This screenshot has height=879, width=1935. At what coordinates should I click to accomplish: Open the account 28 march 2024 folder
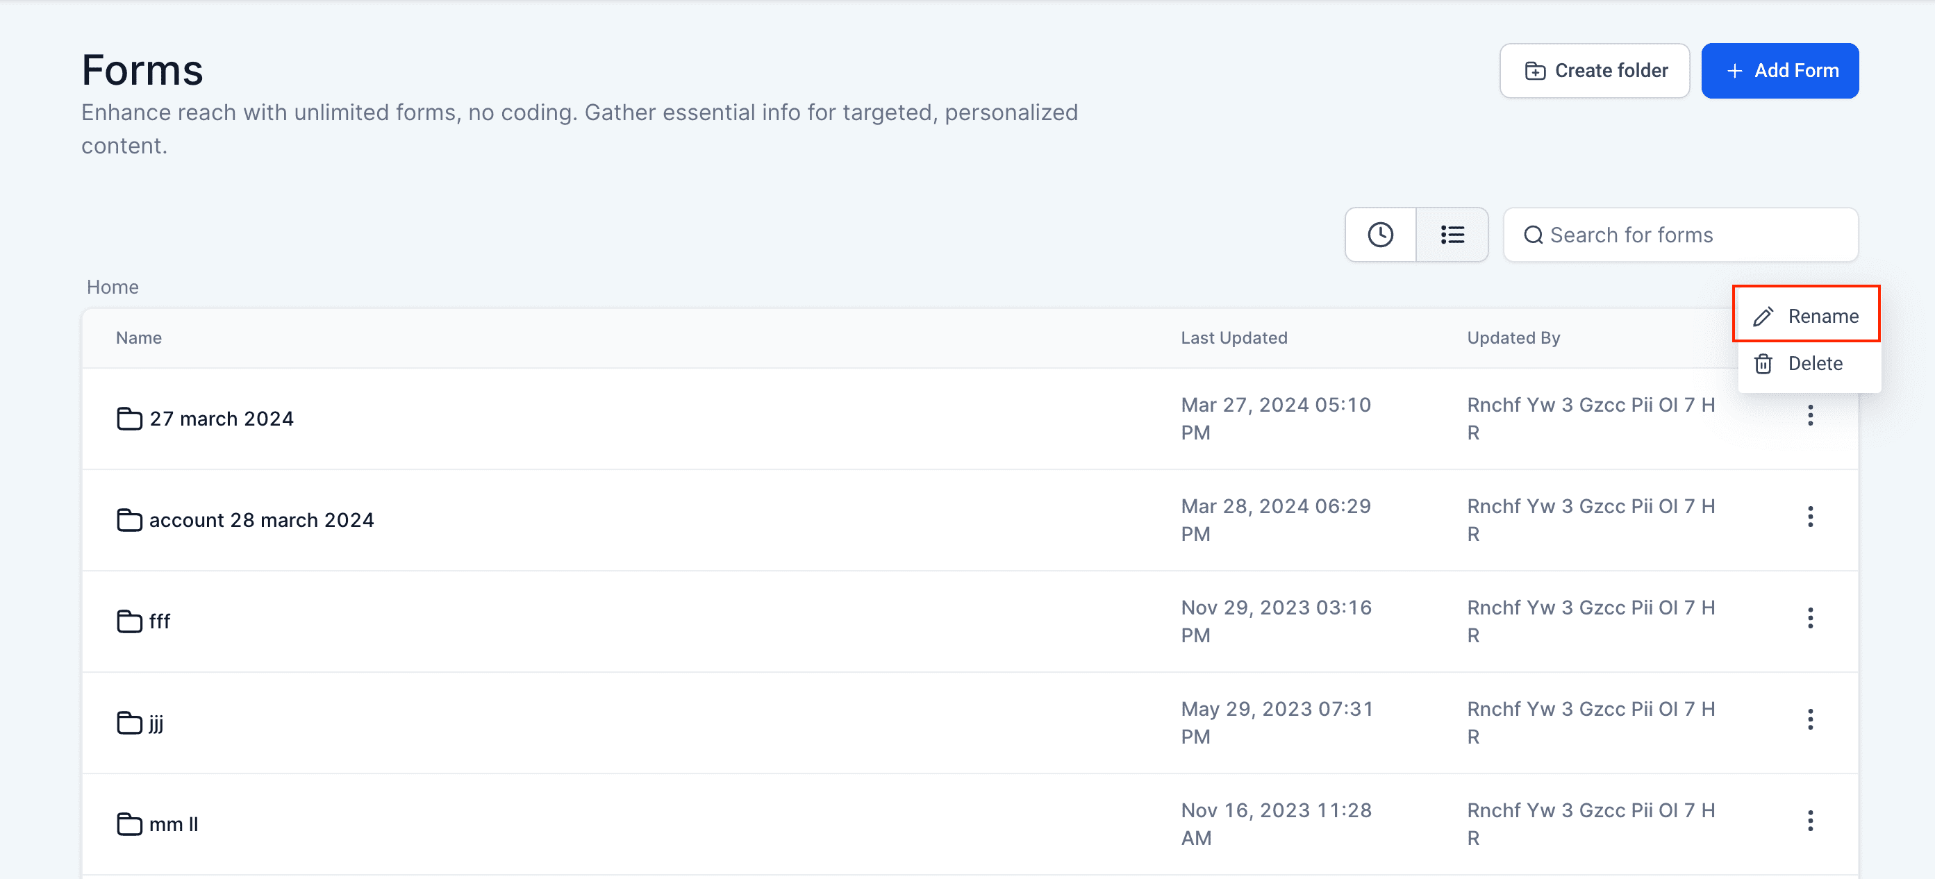pos(261,520)
